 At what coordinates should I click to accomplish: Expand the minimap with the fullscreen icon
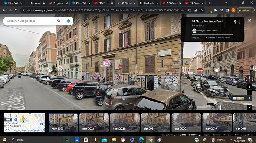[7, 129]
